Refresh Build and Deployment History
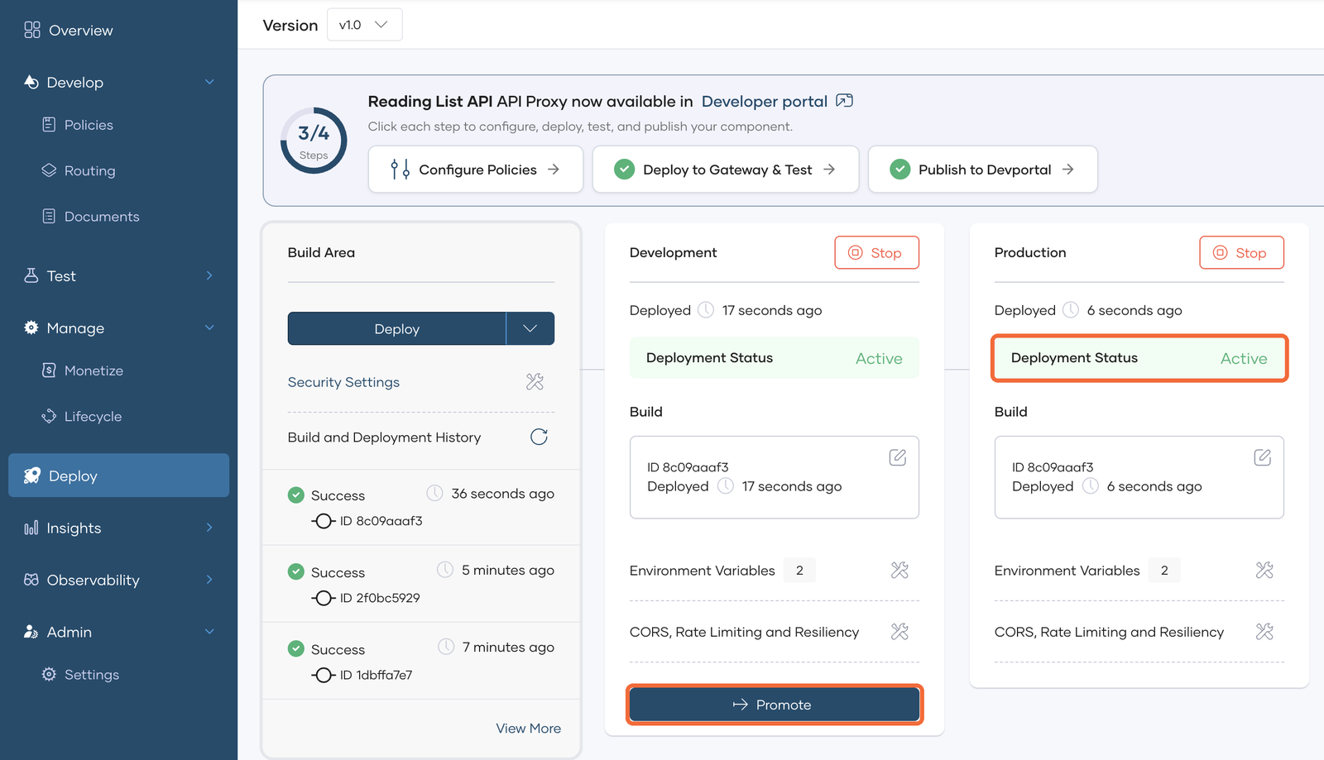 (539, 437)
